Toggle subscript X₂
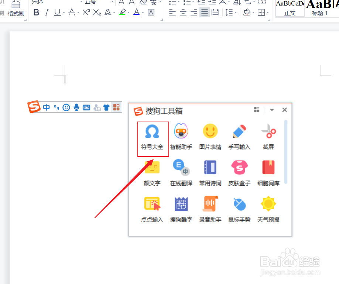Screen dimensions: 339x284 pyautogui.click(x=97, y=13)
